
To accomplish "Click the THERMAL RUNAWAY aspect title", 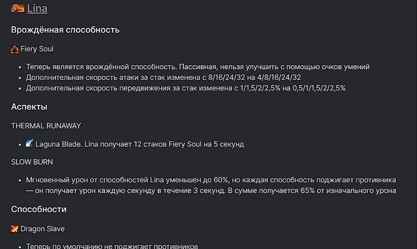I will point(46,125).
